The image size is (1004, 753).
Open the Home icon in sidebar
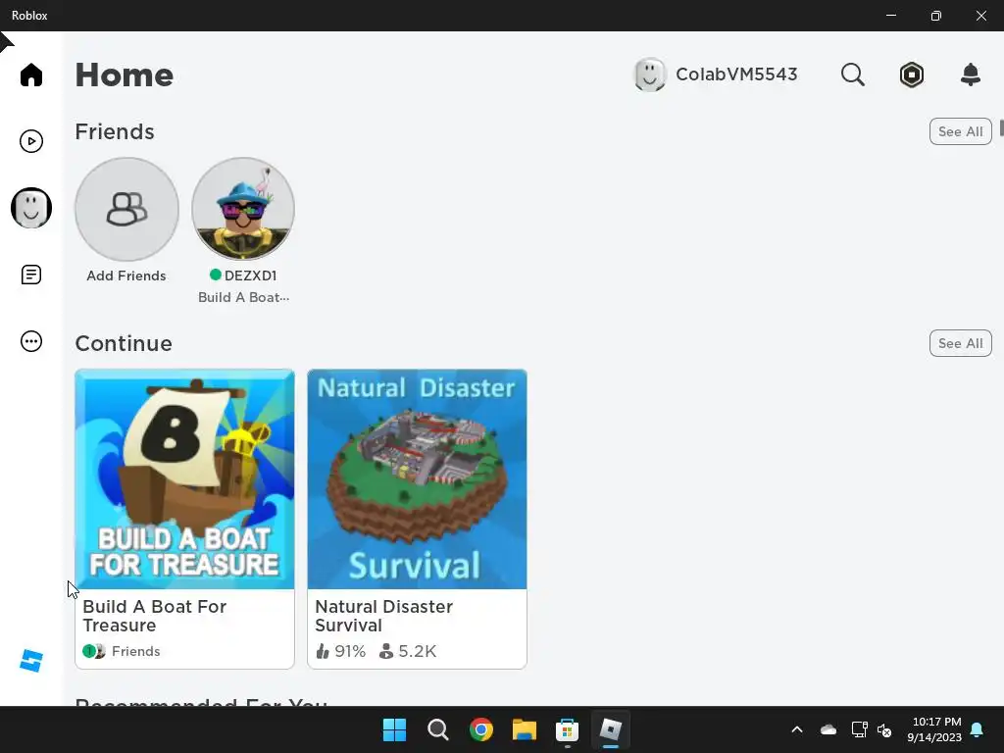pyautogui.click(x=30, y=75)
